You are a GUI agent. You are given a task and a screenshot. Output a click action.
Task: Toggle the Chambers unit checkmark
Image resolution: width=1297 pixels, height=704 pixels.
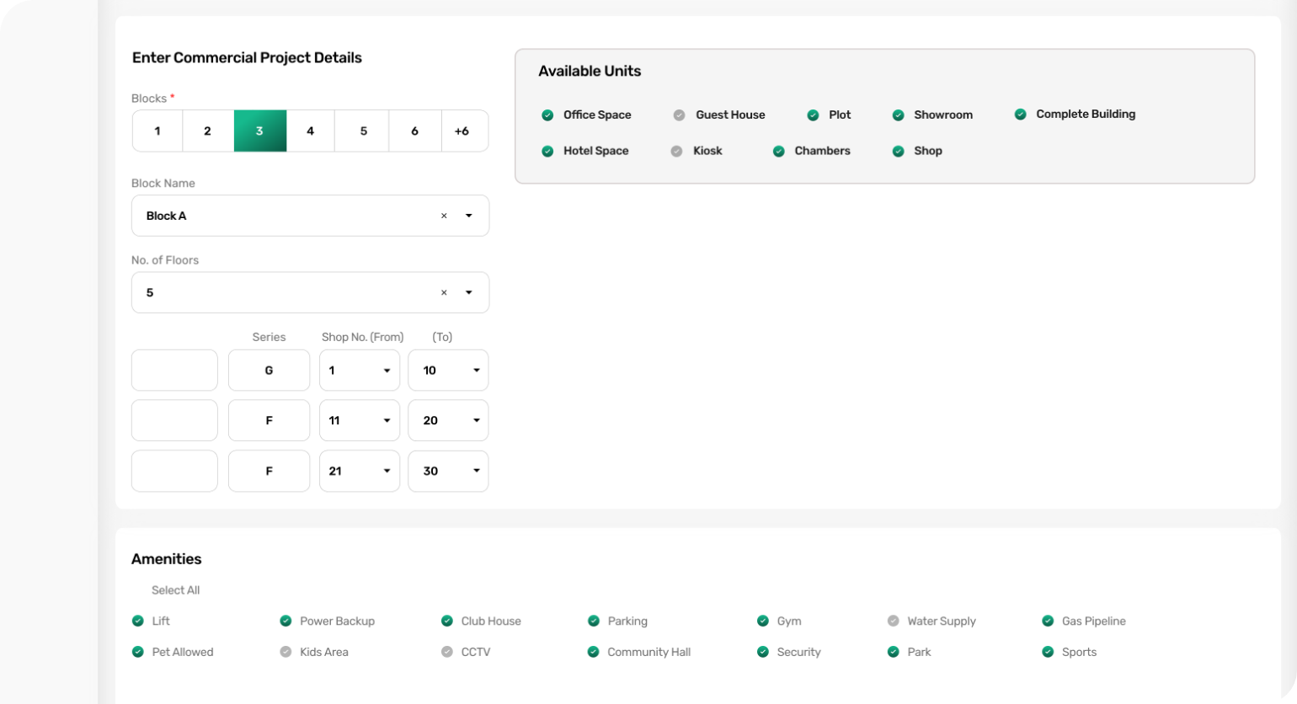click(x=778, y=152)
